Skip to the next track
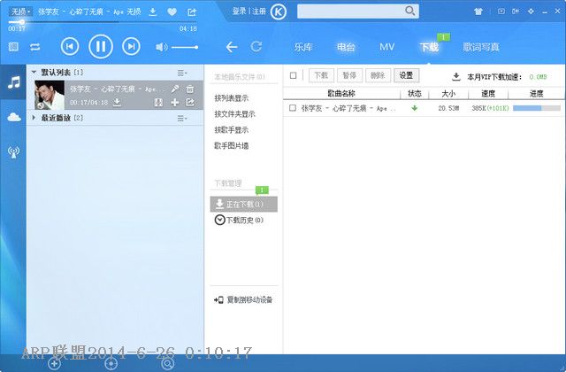Image resolution: width=566 pixels, height=372 pixels. (x=131, y=46)
